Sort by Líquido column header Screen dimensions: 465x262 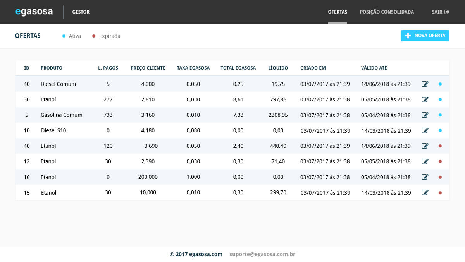pyautogui.click(x=278, y=68)
